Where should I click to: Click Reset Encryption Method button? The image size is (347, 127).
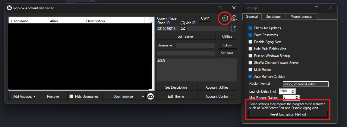pos(288,114)
